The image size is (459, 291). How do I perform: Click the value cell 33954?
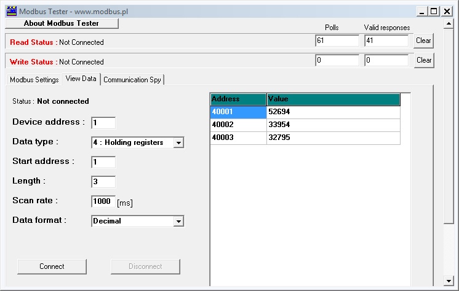pos(333,125)
